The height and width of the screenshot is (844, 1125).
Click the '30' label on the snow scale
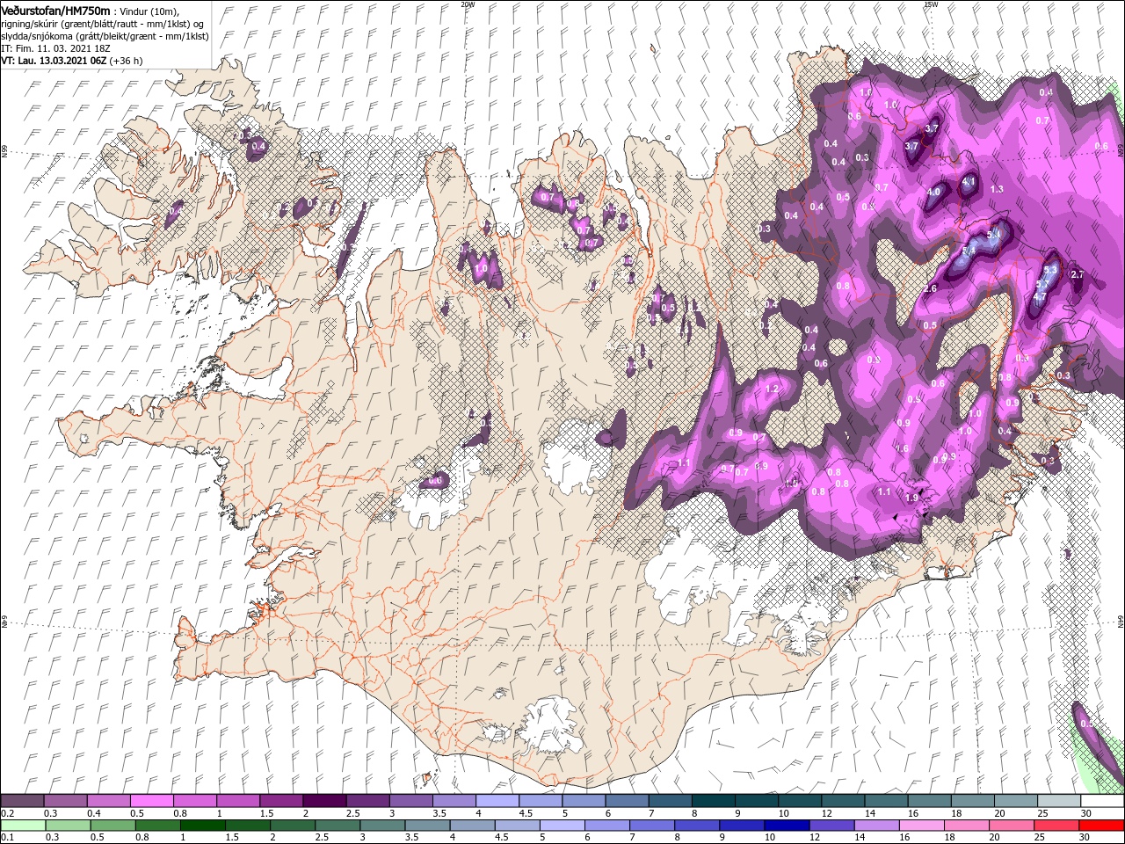[1086, 813]
